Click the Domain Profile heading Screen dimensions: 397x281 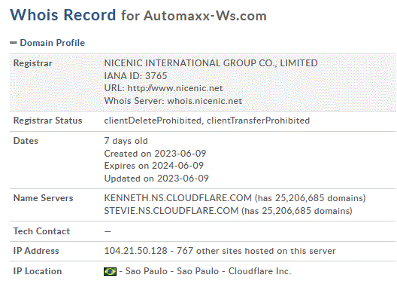pyautogui.click(x=53, y=43)
